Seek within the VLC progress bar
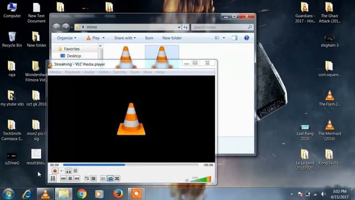 [131, 165]
